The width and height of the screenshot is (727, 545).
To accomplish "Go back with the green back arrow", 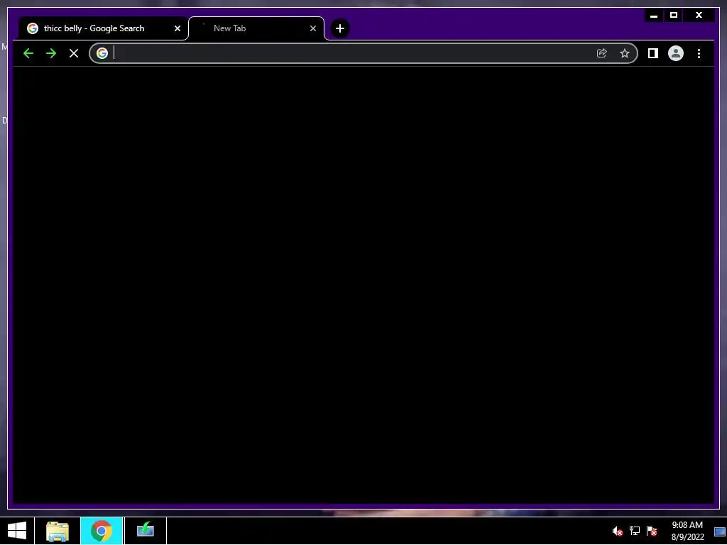I will 28,53.
